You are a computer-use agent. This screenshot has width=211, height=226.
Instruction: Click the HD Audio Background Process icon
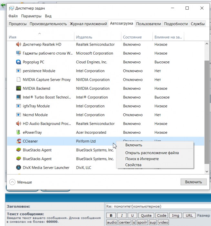click(18, 124)
